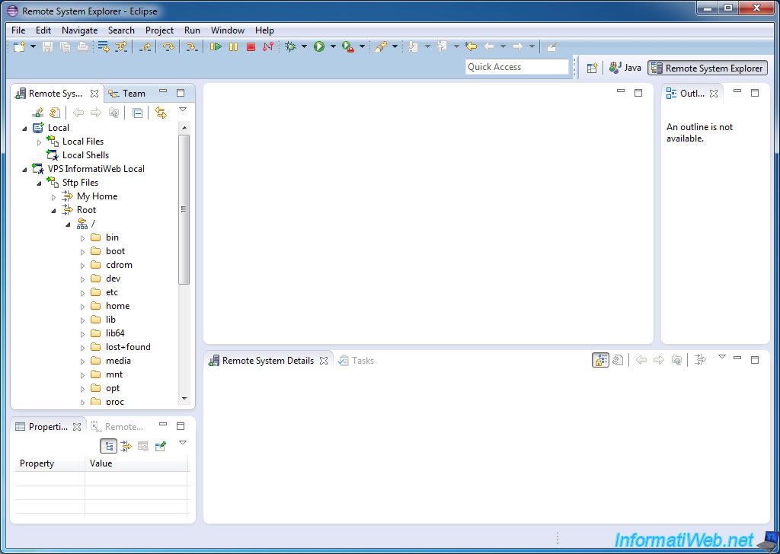Image resolution: width=780 pixels, height=554 pixels.
Task: Click Show Advanced Properties filter icon
Action: [x=126, y=446]
